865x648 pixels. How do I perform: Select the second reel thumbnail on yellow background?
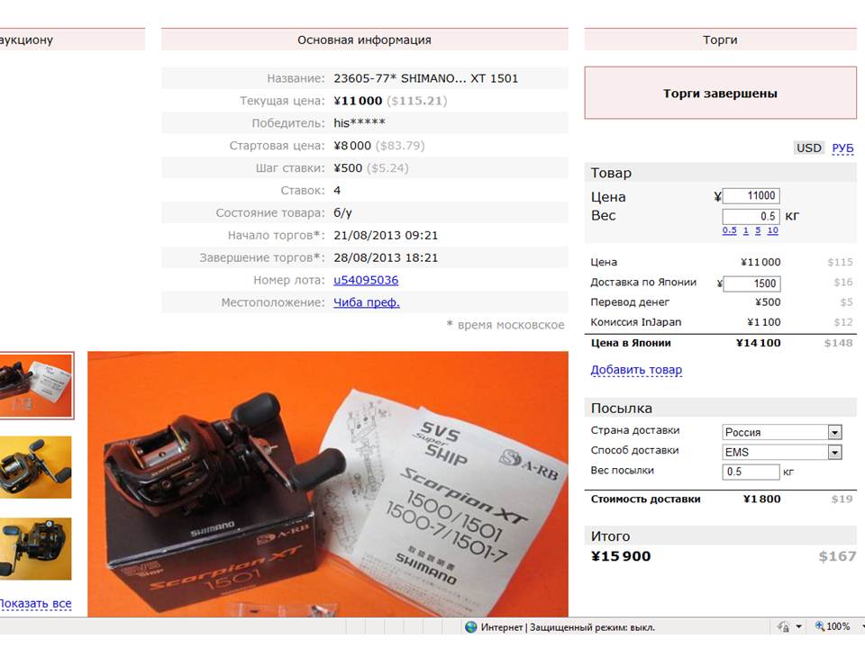pyautogui.click(x=36, y=467)
